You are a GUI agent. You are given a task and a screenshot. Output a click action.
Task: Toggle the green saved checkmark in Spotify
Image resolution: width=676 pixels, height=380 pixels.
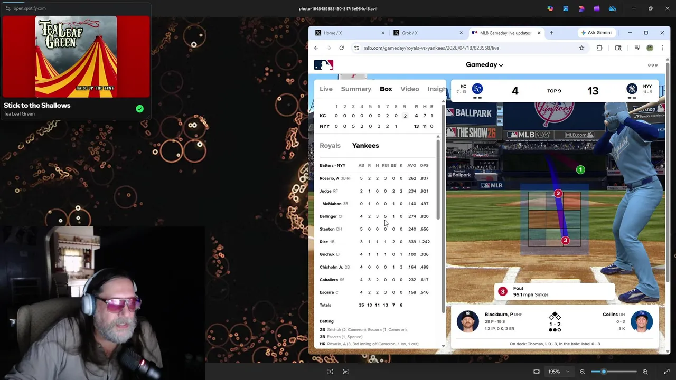tap(139, 109)
